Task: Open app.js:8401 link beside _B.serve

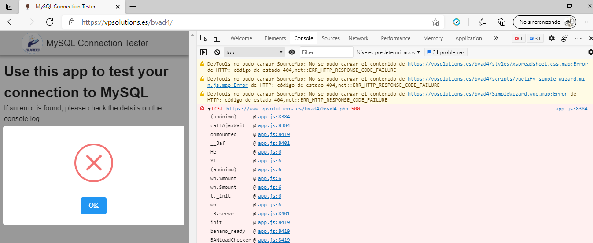Action: coord(274,214)
